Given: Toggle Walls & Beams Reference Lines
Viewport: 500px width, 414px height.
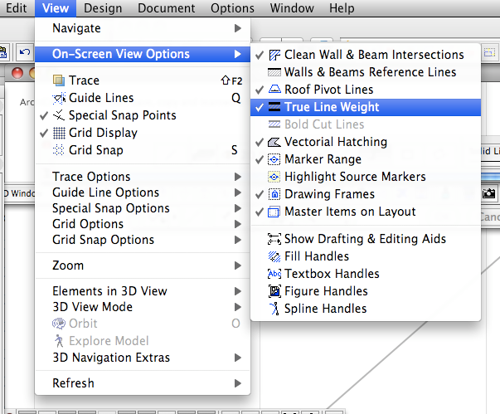Looking at the screenshot, I should point(370,72).
